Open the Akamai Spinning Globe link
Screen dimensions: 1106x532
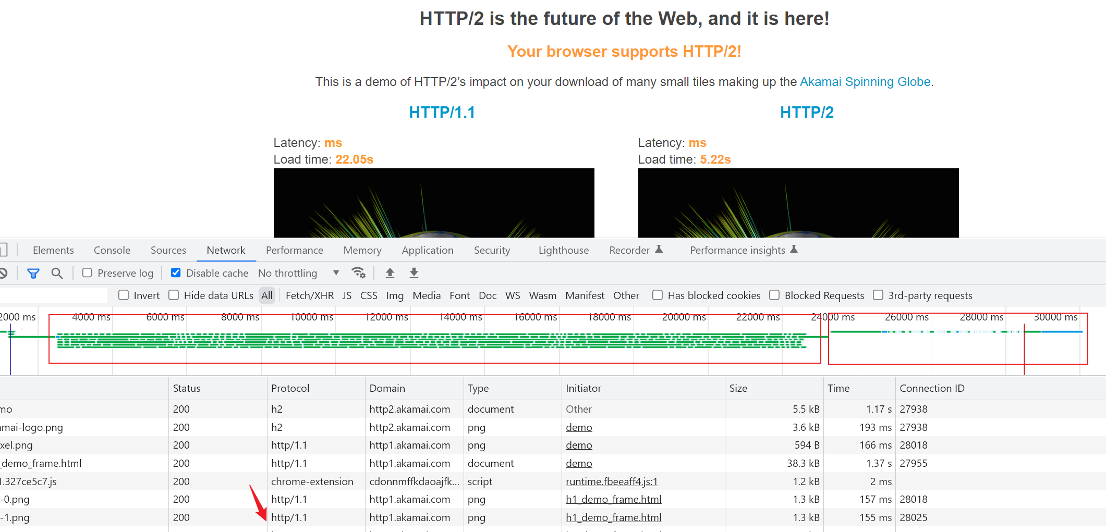pyautogui.click(x=865, y=82)
